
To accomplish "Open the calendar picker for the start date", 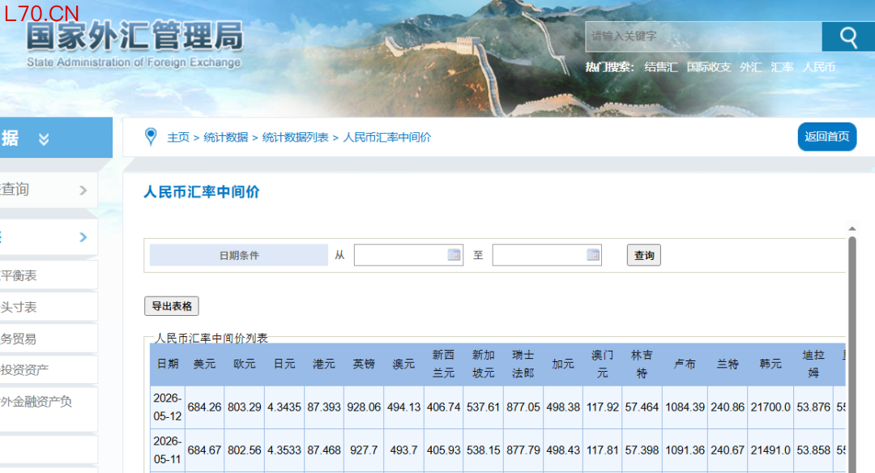I will (455, 255).
